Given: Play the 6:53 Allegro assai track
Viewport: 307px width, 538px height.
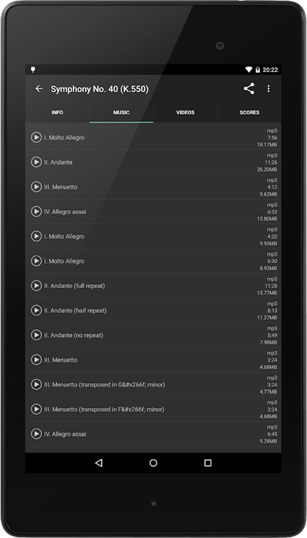Looking at the screenshot, I should click(x=36, y=211).
